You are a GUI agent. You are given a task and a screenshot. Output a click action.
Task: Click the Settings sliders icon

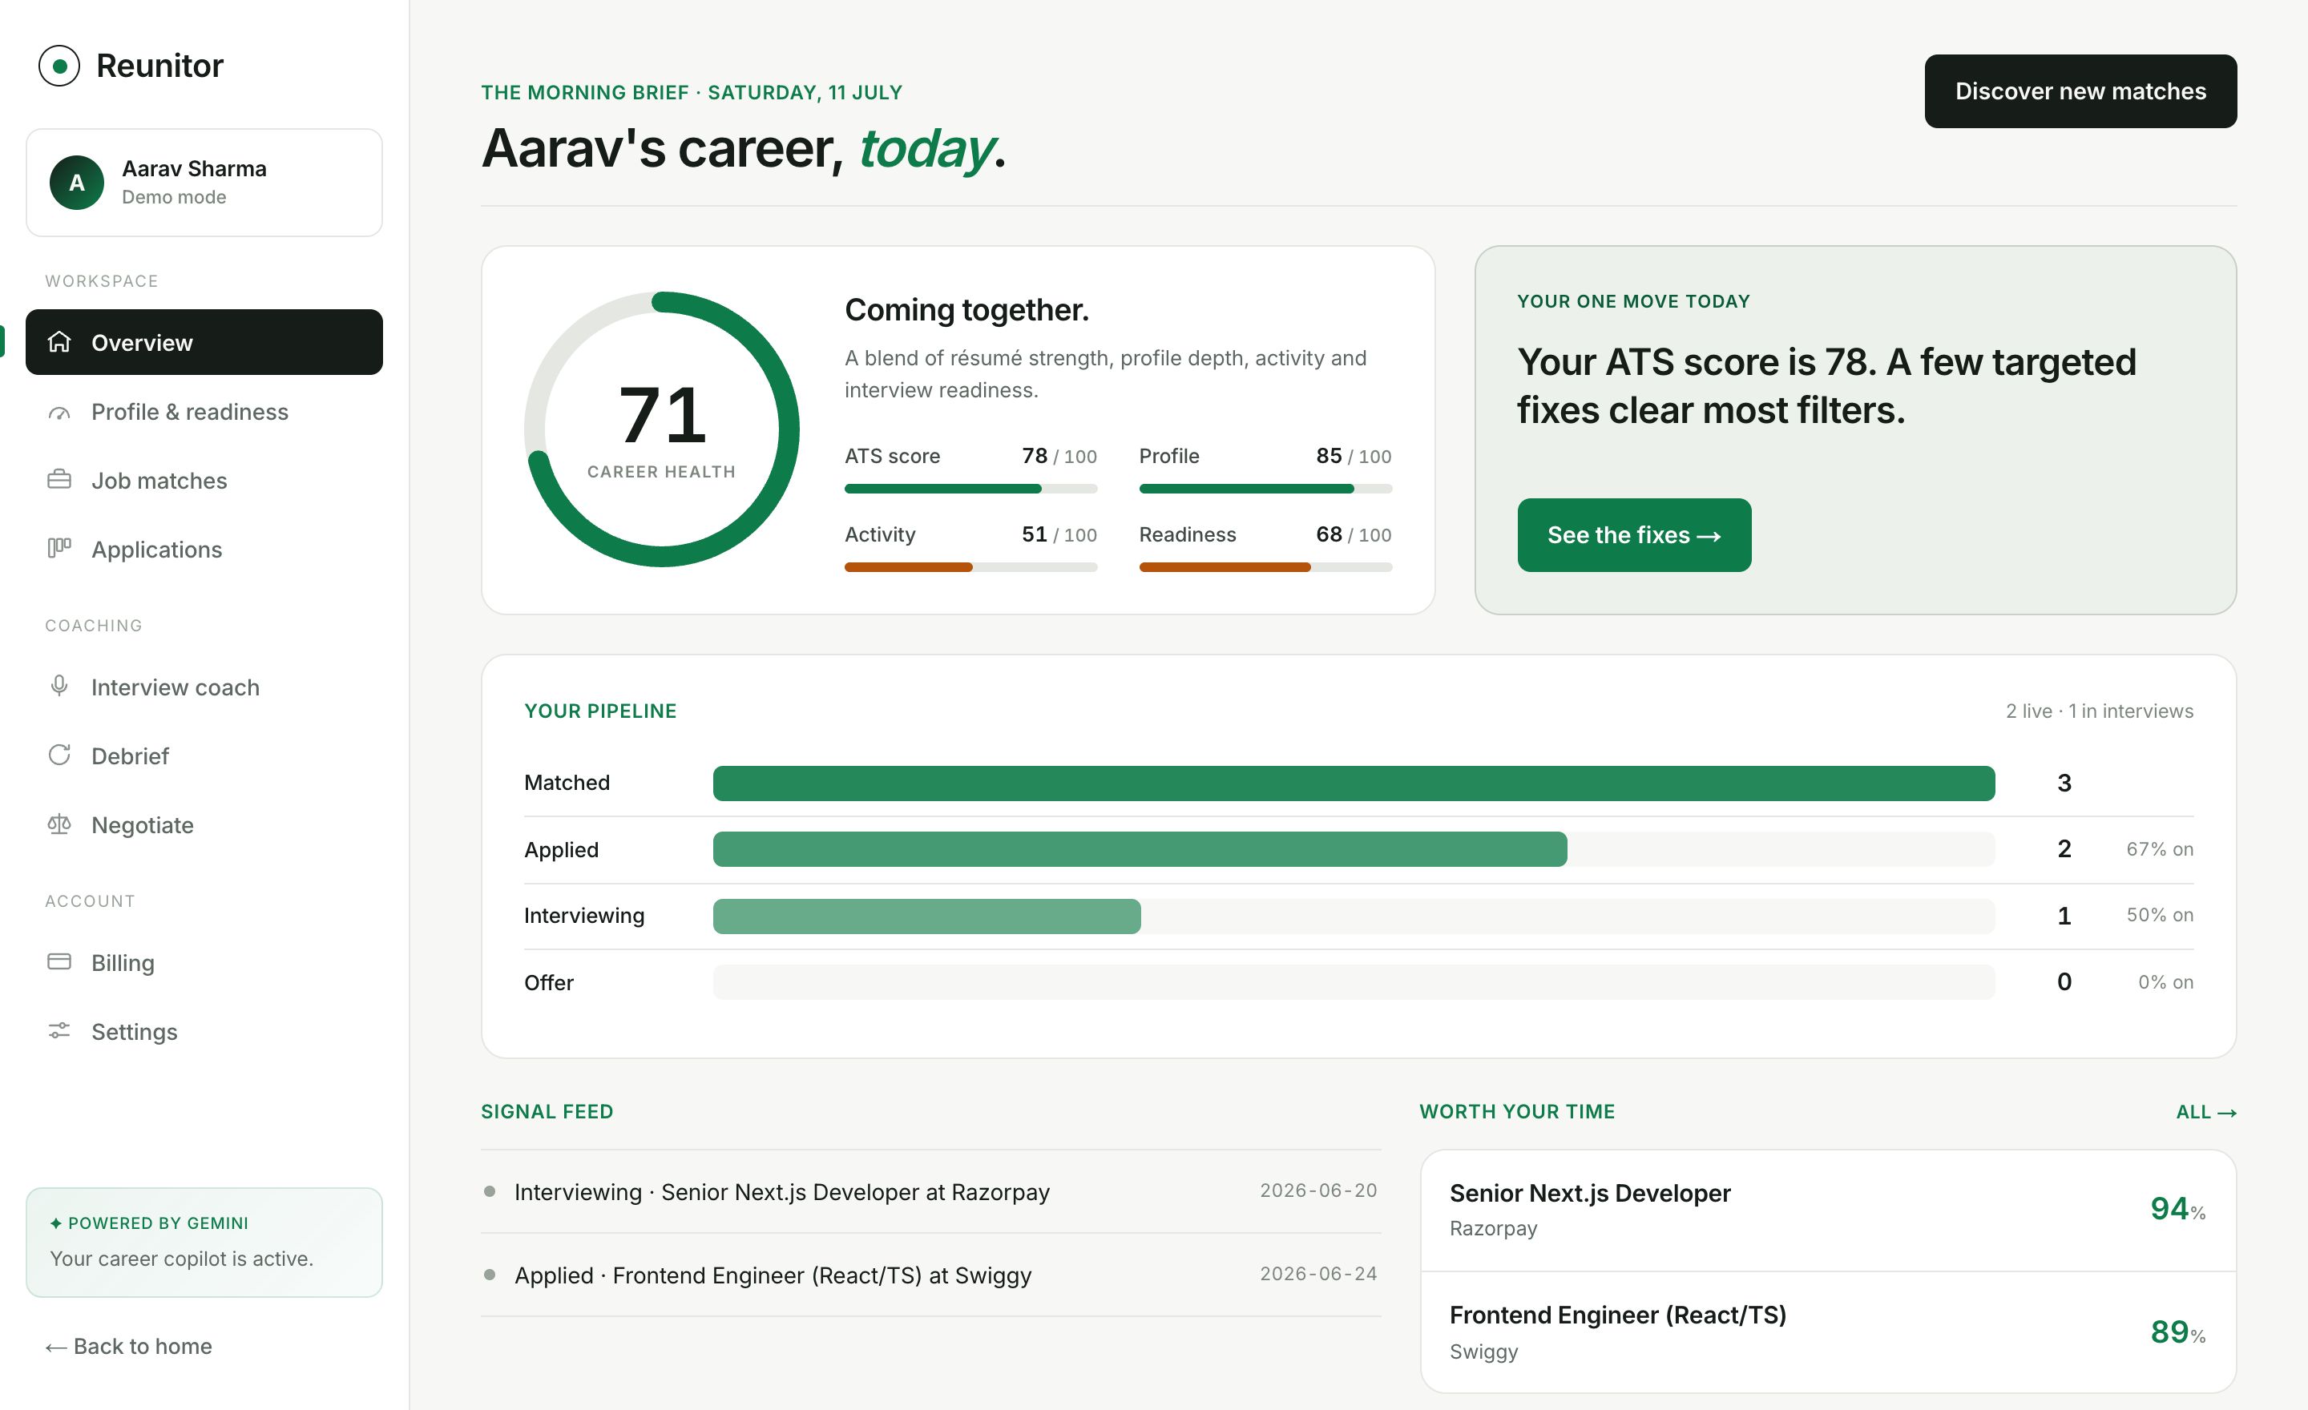coord(59,1030)
